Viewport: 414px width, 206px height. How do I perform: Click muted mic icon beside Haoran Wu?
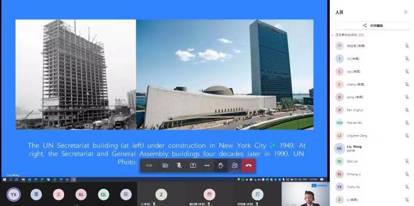coord(407,123)
